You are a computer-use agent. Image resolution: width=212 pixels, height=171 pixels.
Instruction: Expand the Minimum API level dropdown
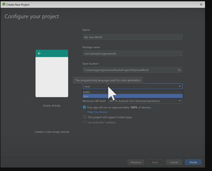[x=145, y=101]
